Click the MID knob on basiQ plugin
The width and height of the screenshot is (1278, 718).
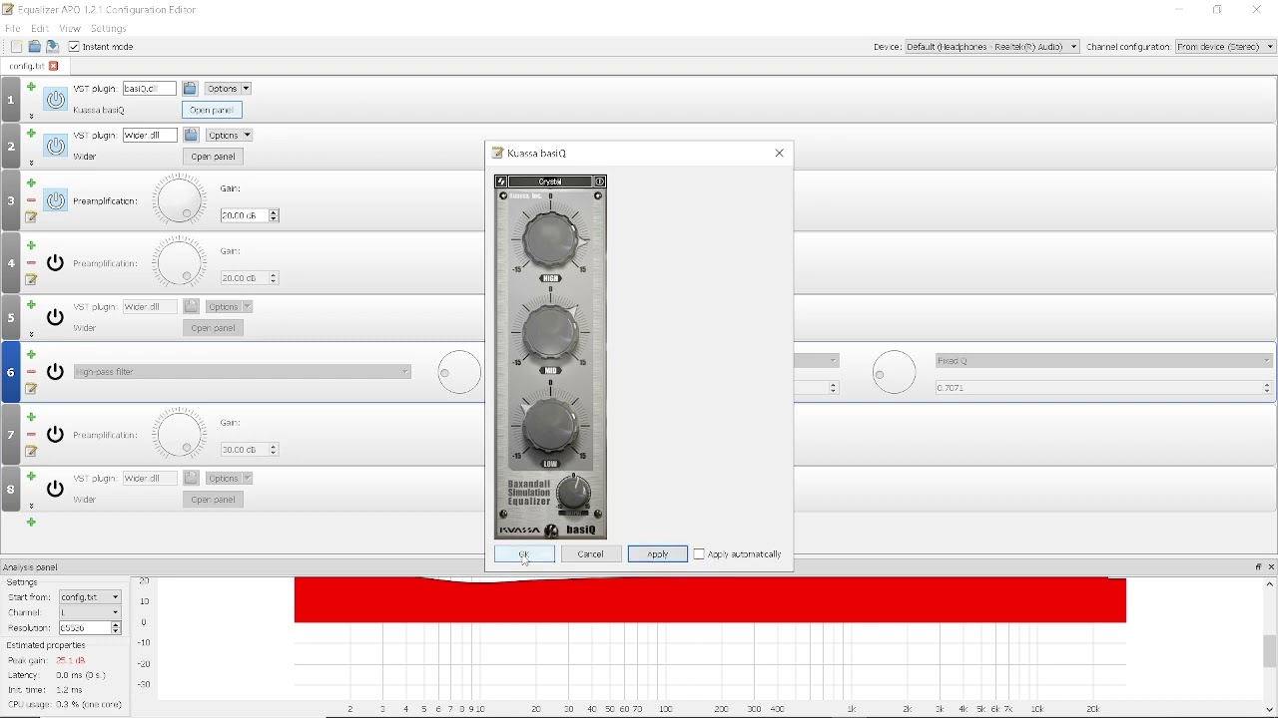(551, 331)
